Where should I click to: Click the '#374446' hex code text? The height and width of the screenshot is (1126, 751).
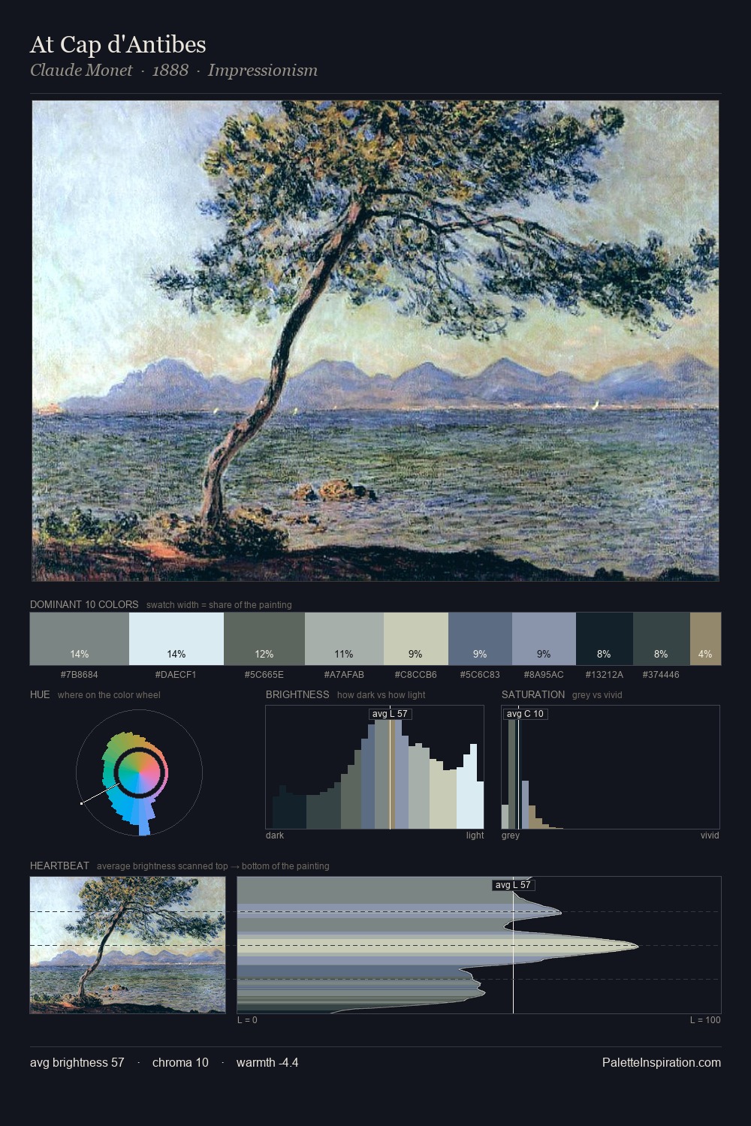click(x=662, y=674)
